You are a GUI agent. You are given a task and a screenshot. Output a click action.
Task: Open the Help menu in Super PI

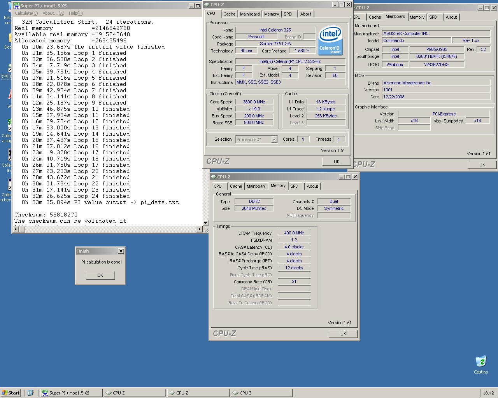click(x=76, y=13)
